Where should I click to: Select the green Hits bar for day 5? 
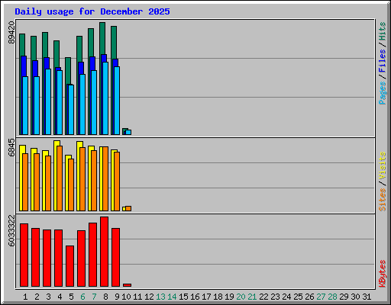tap(68, 71)
